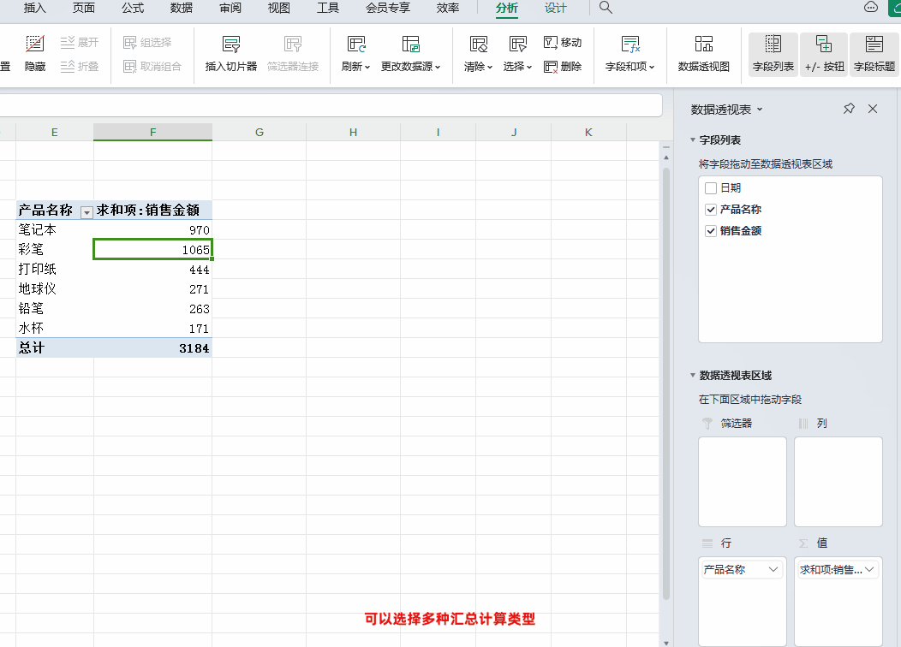Screen dimensions: 901x647
Task: Open the 公式 ribbon tab
Action: (x=133, y=8)
